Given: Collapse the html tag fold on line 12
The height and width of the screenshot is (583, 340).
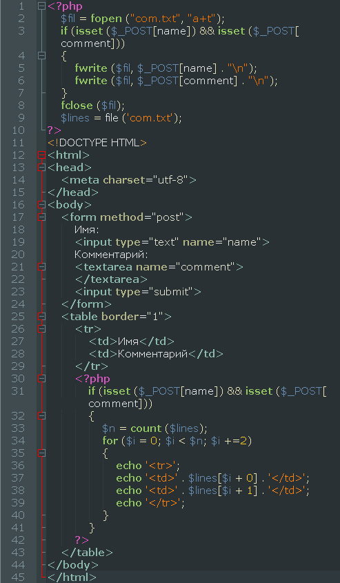Looking at the screenshot, I should [x=41, y=155].
